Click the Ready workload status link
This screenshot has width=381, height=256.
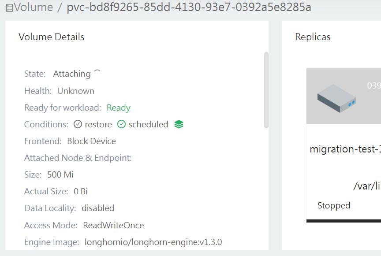118,107
